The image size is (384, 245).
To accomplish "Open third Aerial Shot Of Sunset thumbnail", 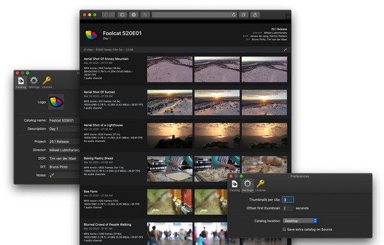I will tap(264, 102).
